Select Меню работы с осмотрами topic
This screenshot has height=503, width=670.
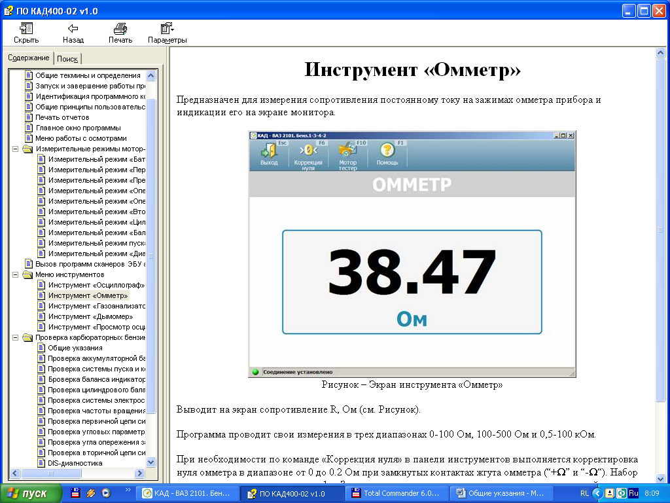pyautogui.click(x=81, y=138)
